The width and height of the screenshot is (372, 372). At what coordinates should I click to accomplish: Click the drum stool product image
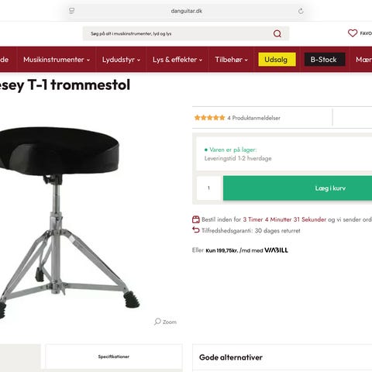click(x=68, y=222)
